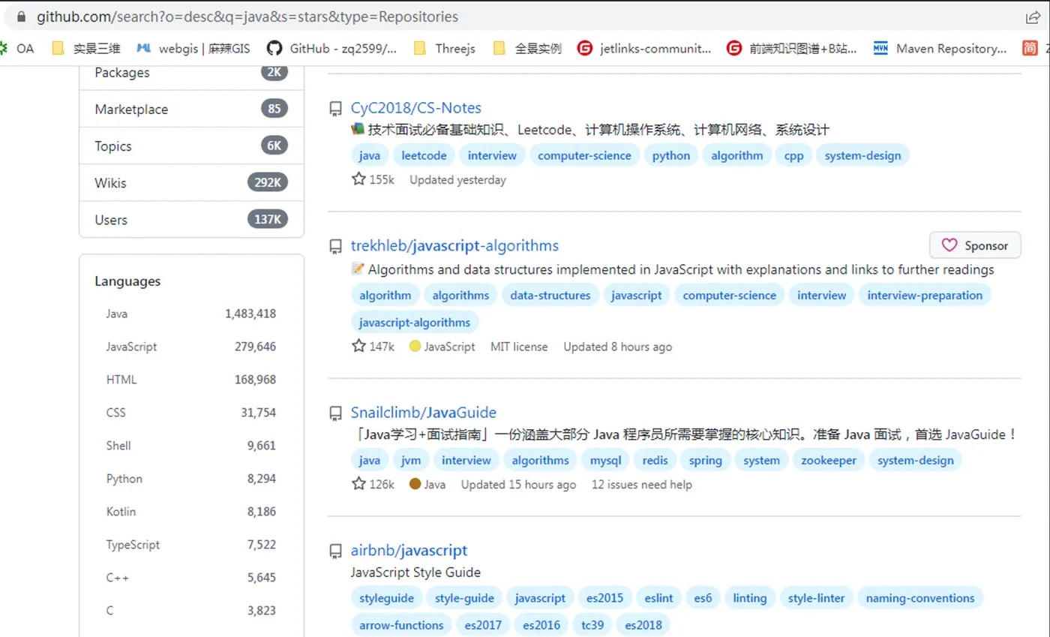Open the GitHub zq2599 bookmark

pyautogui.click(x=332, y=49)
